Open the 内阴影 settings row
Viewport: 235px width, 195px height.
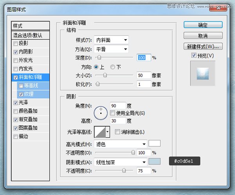31,52
